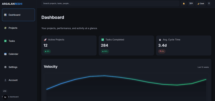Click the green Tasks checkmark icon
Viewport: 215px width, 101px height.
5,41
